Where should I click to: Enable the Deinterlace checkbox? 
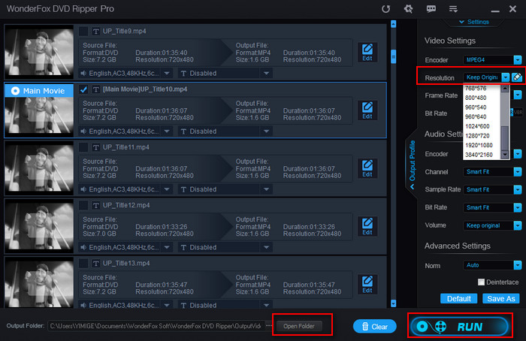coord(481,282)
